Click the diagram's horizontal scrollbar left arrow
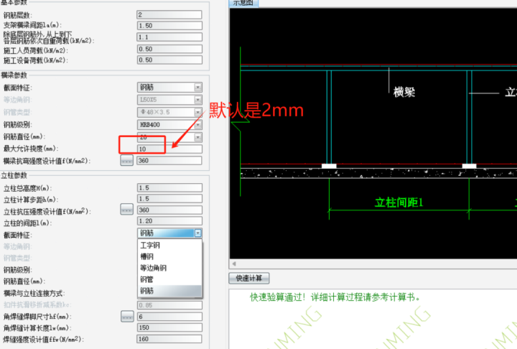Screen dimensions: 517x349 [x=234, y=264]
